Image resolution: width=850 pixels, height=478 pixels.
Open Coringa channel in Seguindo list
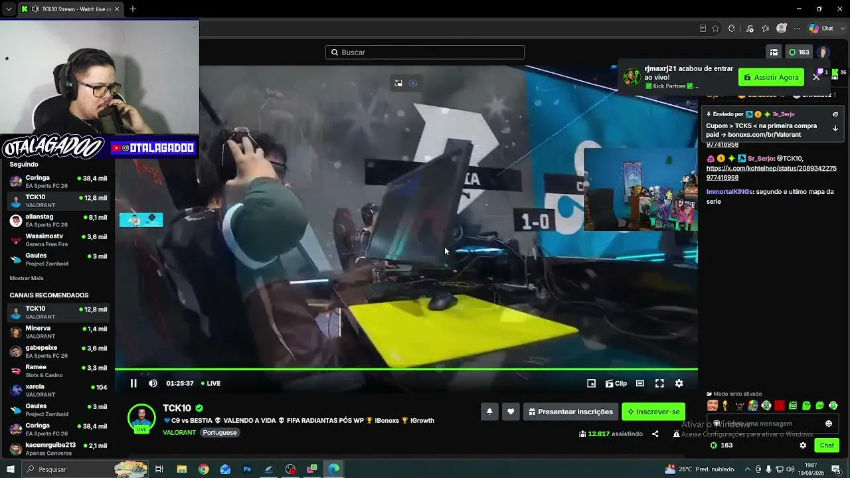pyautogui.click(x=58, y=182)
